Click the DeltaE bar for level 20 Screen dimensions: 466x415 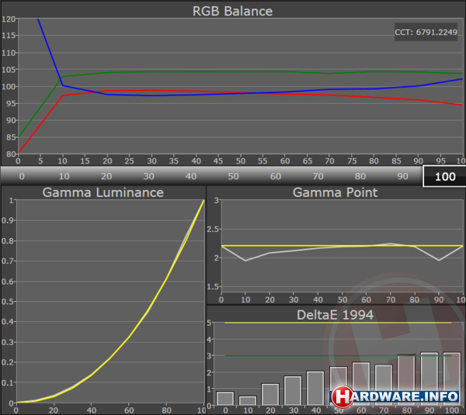[x=270, y=394]
